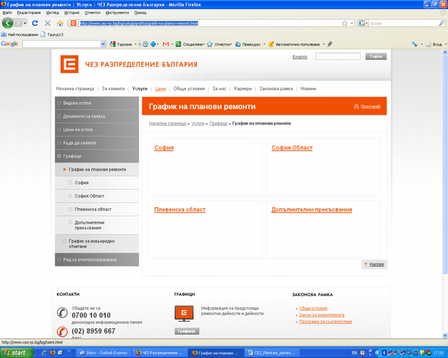
Task: Click the search magnifier icon in Google box
Action: (x=442, y=23)
